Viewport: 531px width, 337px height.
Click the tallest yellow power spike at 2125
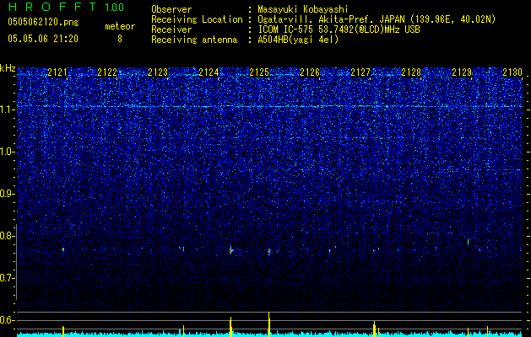tap(269, 324)
